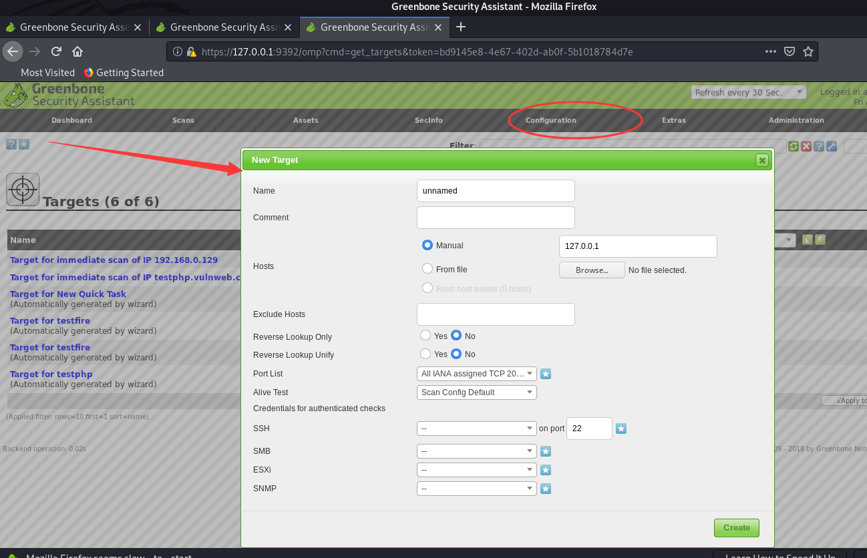
Task: Create new SSH credential star icon
Action: (621, 429)
